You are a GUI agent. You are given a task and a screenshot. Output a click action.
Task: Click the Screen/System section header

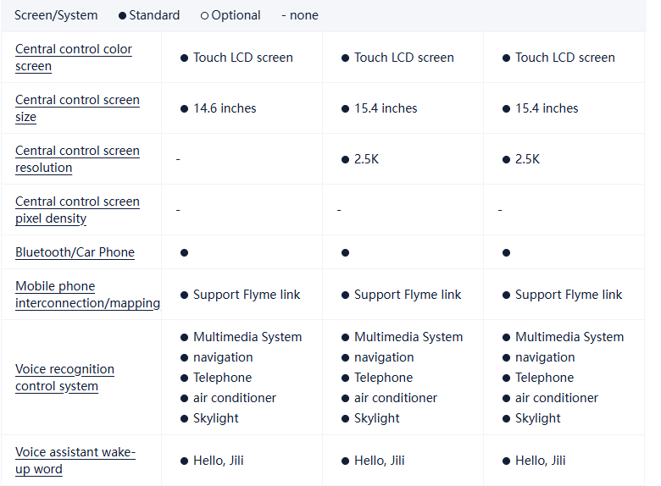[x=56, y=15]
